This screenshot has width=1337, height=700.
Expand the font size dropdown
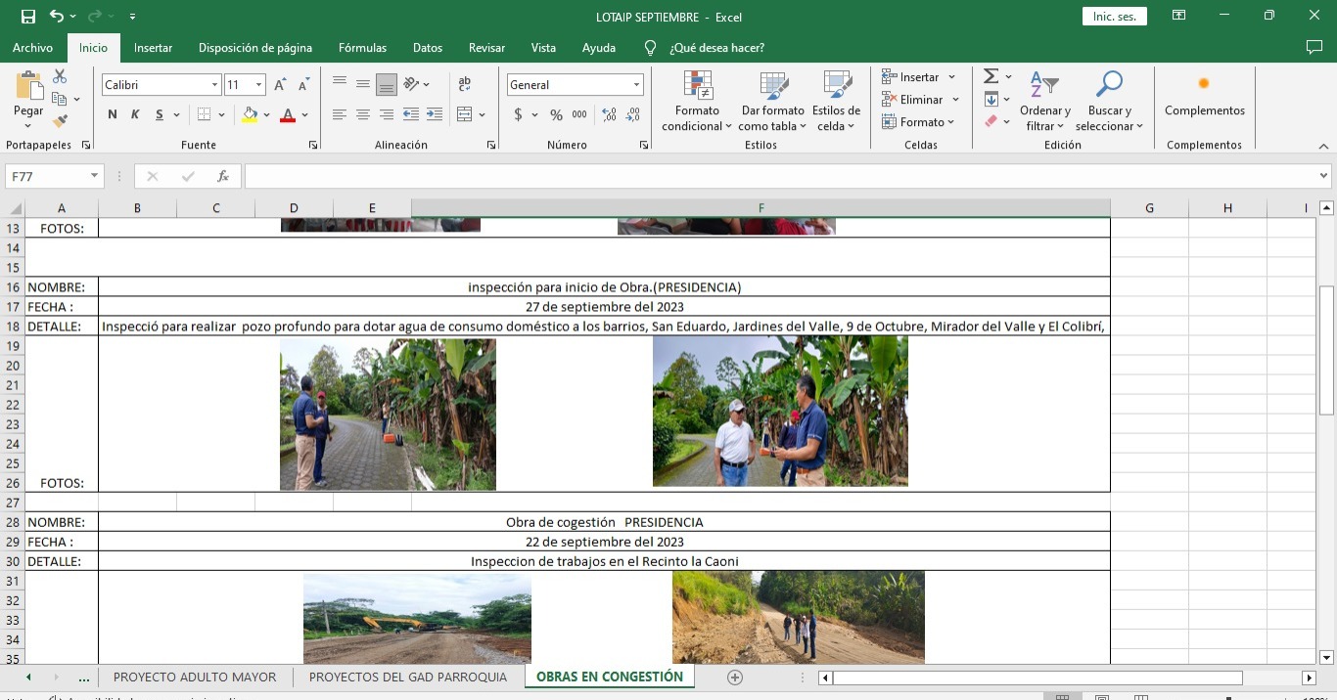point(258,85)
